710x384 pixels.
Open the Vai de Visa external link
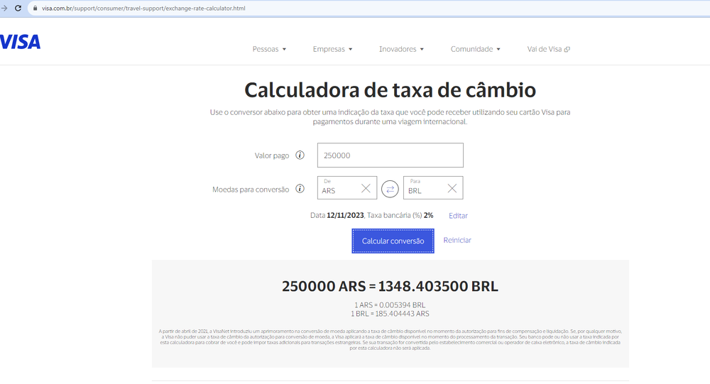[x=548, y=49]
